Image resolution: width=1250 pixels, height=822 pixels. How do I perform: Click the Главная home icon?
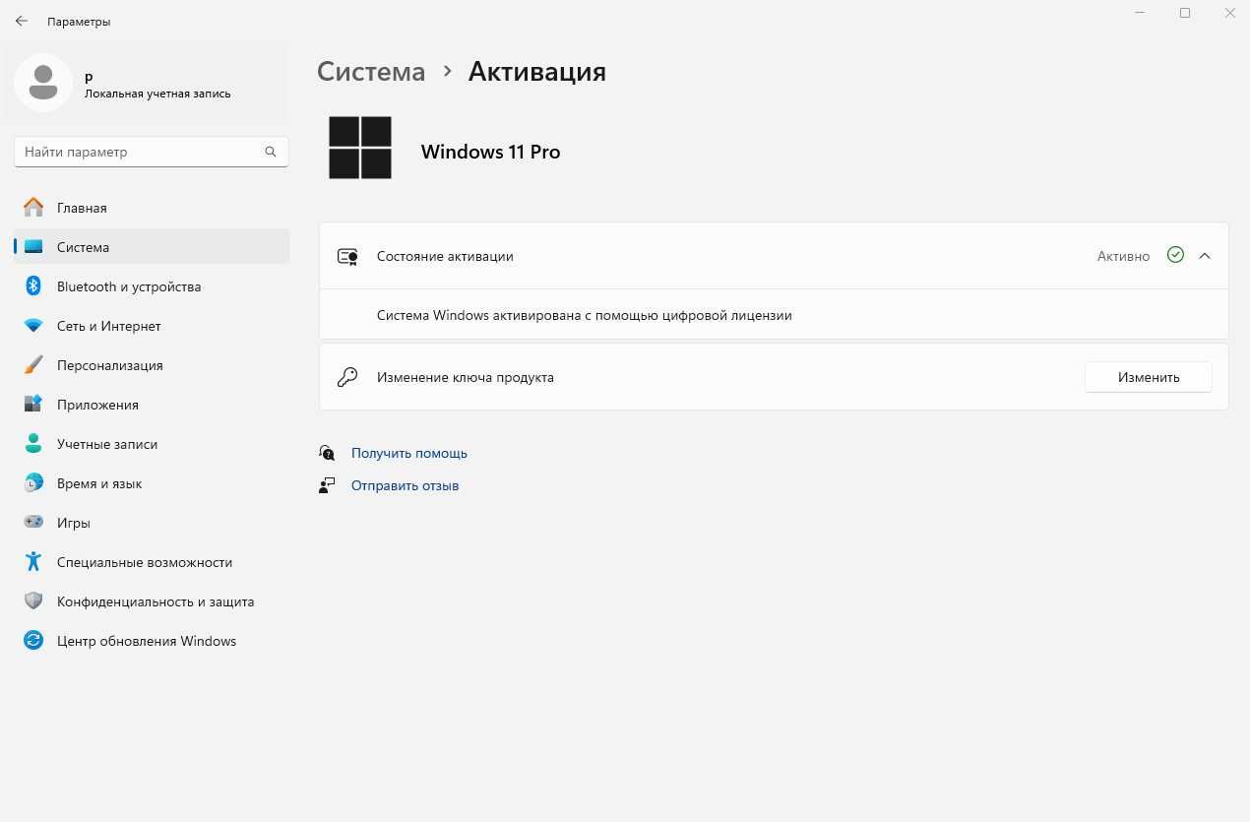(33, 208)
